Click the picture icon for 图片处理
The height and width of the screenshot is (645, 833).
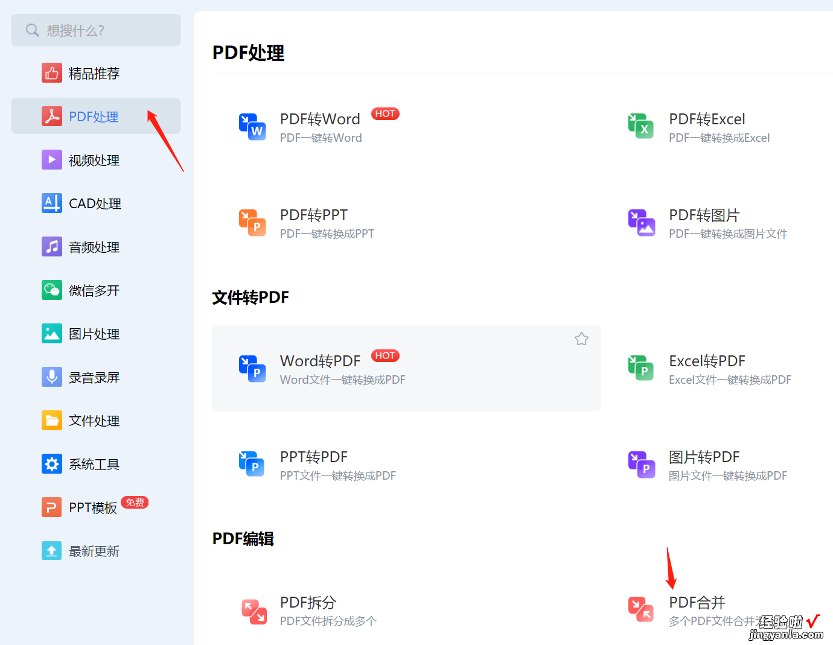[x=52, y=334]
